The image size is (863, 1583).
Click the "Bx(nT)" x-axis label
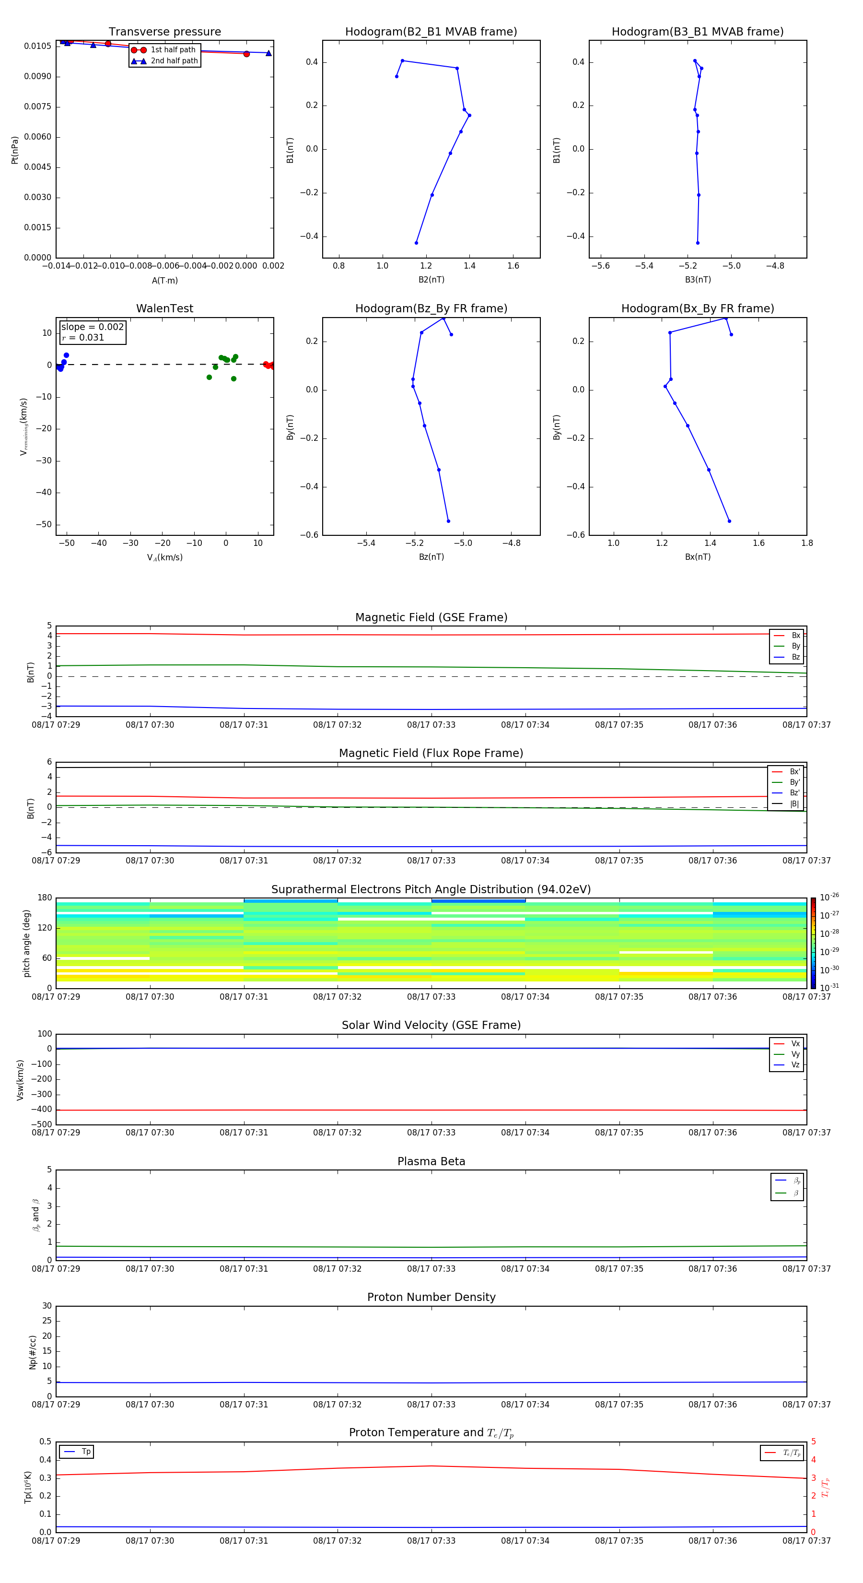(698, 557)
